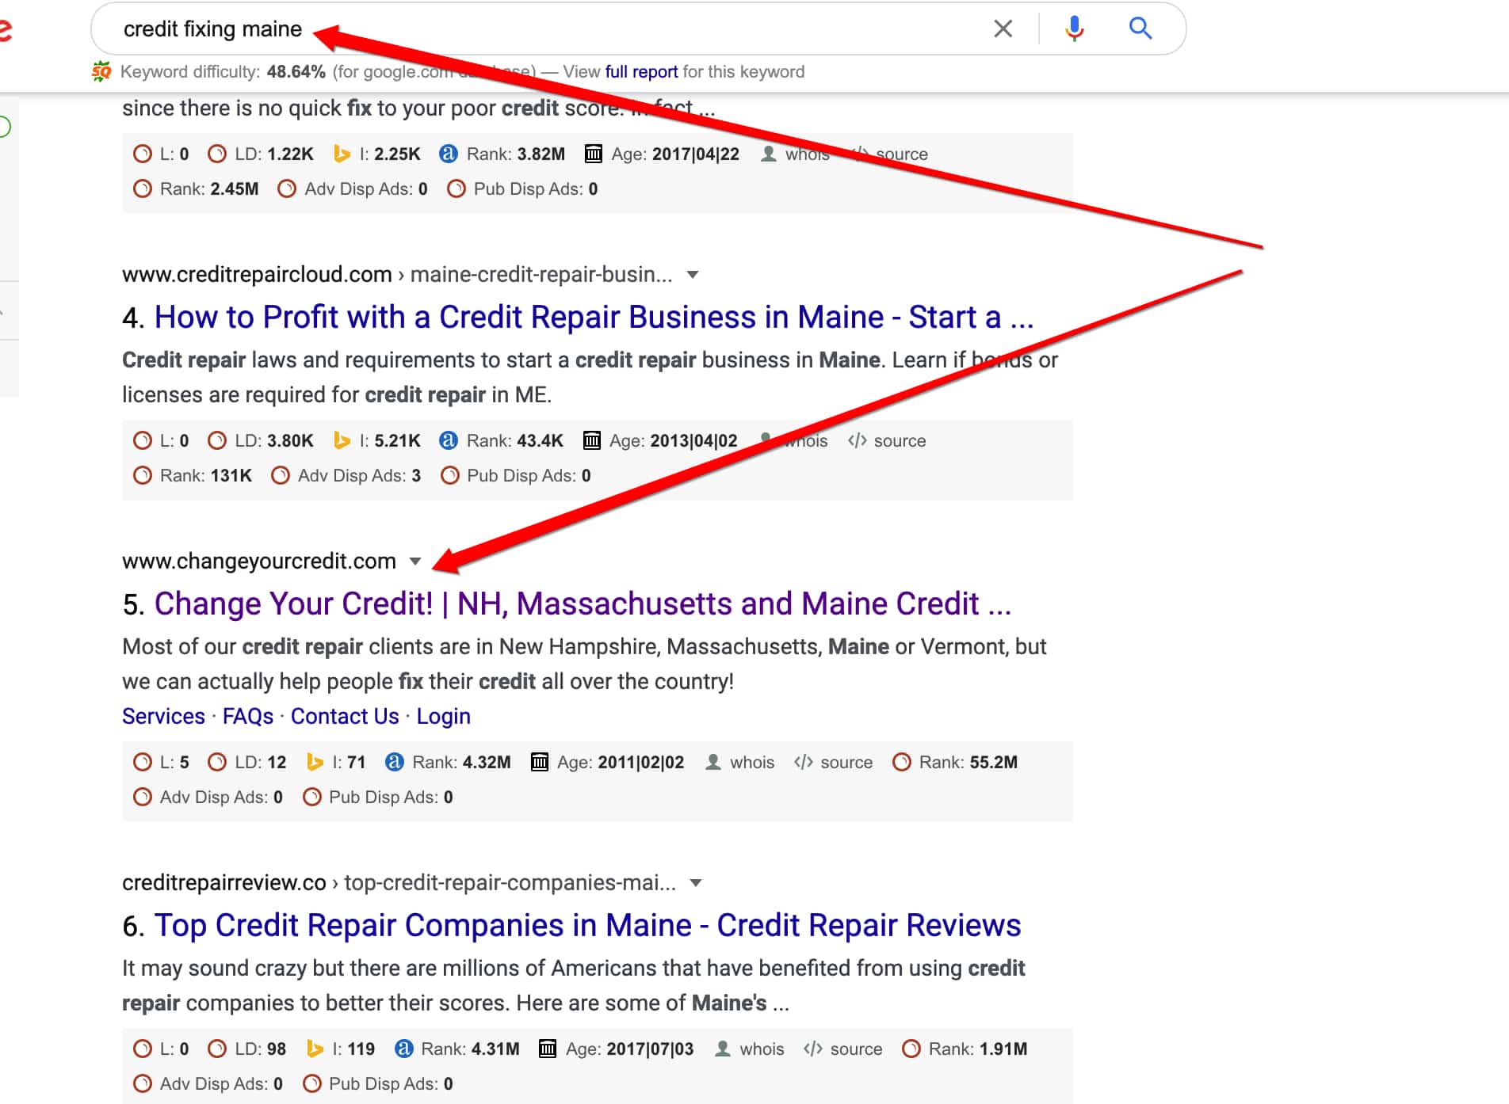The height and width of the screenshot is (1104, 1509).
Task: Click whois link in the creditrepairreview.co SEO bar
Action: click(761, 1049)
